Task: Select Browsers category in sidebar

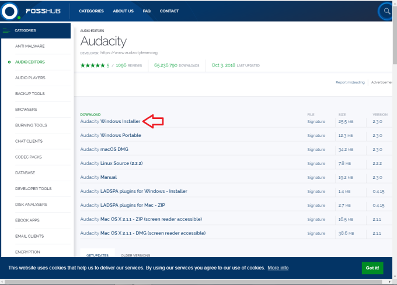Action: tap(26, 109)
